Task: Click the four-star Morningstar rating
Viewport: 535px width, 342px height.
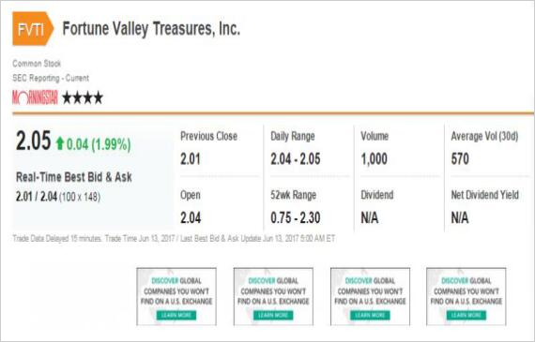Action: [x=83, y=97]
